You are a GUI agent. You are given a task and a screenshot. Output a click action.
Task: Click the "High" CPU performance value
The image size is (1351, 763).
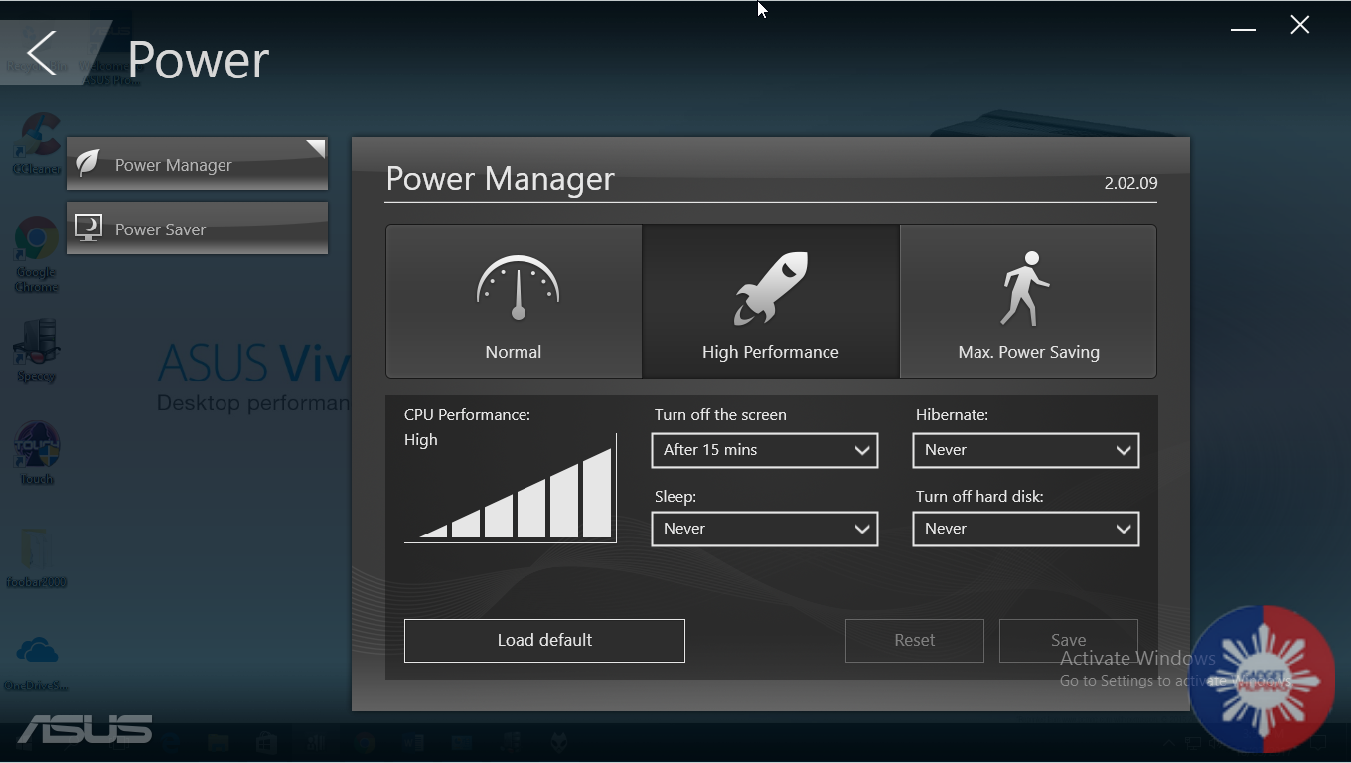click(x=421, y=440)
